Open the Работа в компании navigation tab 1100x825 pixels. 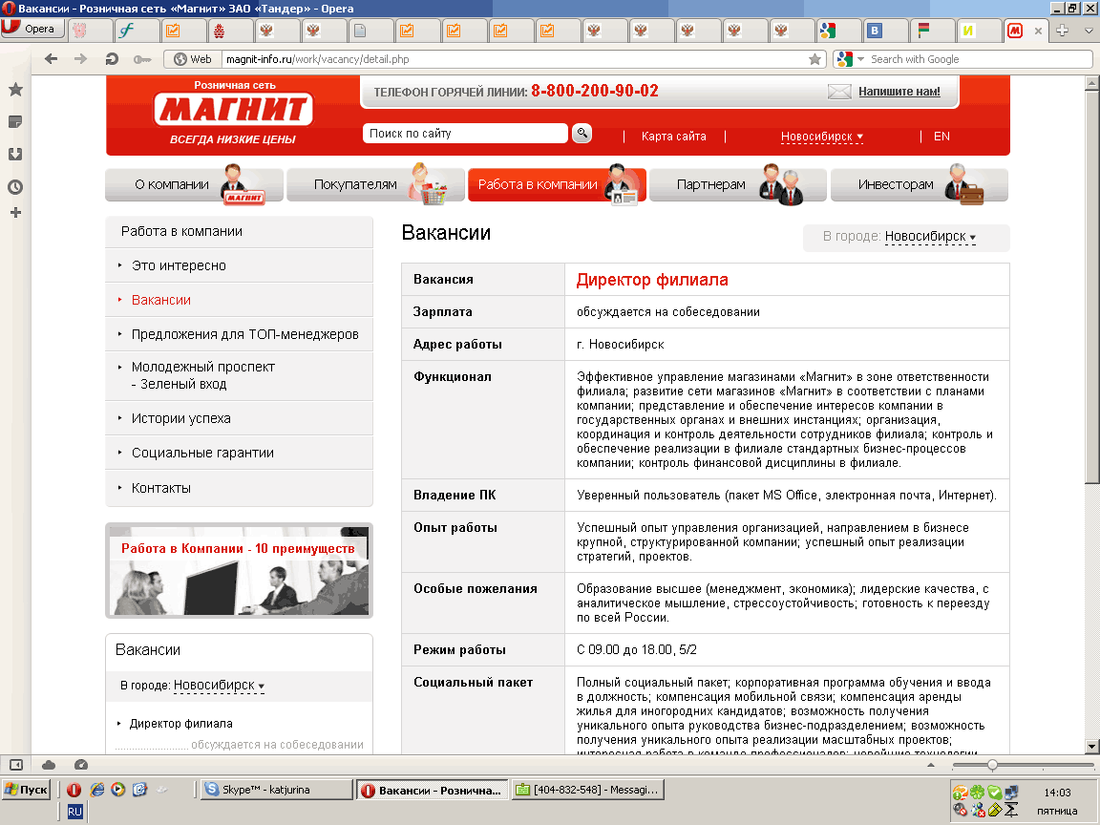[557, 184]
